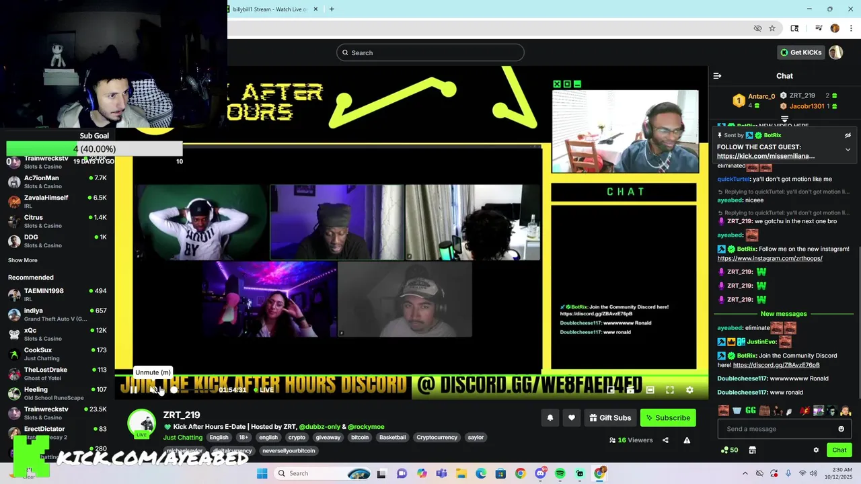Select the saylor tag
Image resolution: width=861 pixels, height=484 pixels.
click(x=476, y=438)
